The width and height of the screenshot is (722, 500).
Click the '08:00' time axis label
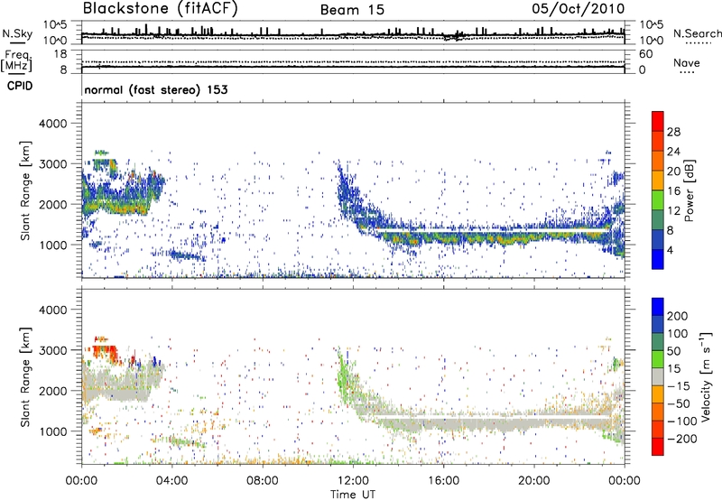[x=262, y=481]
